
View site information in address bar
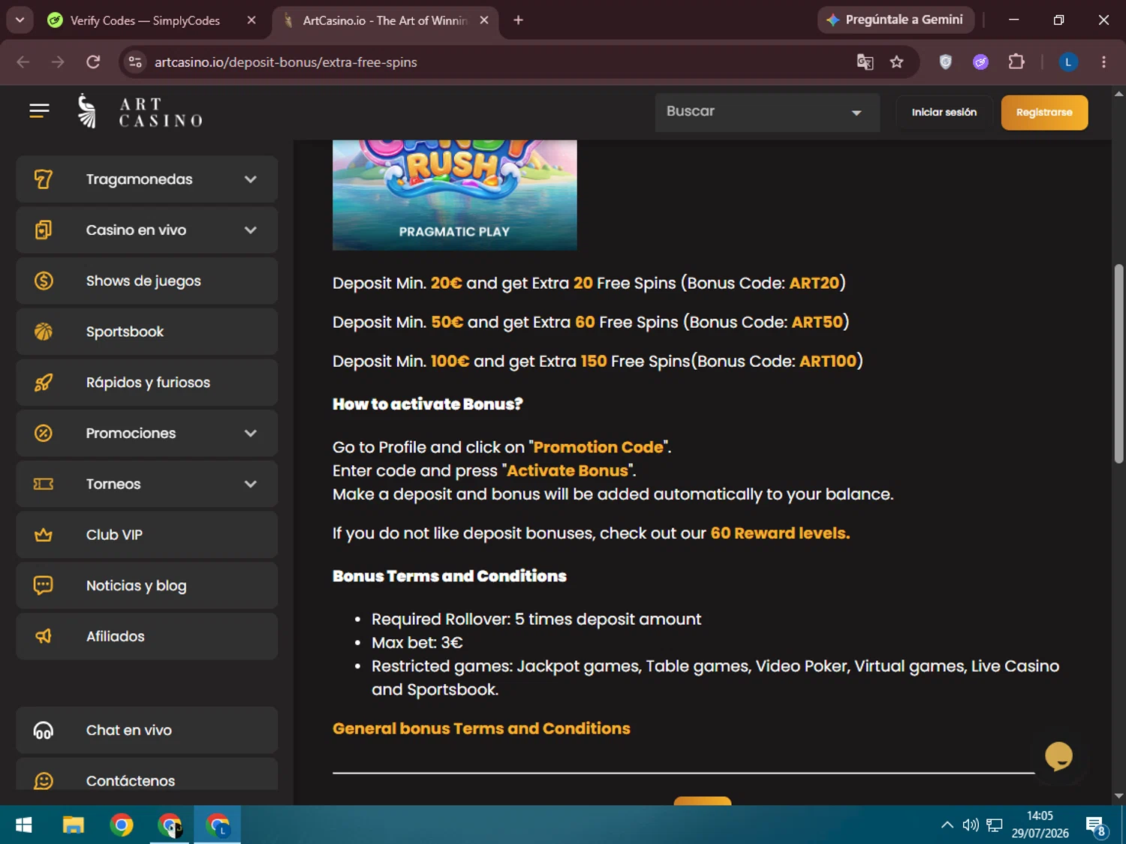click(x=135, y=62)
